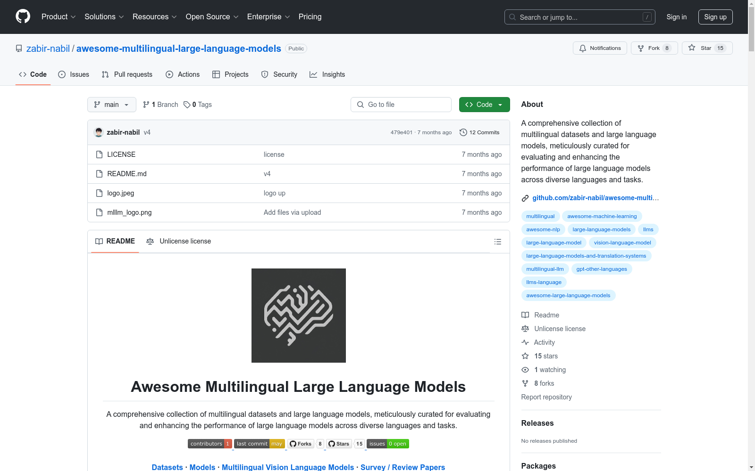Open the Datasets link in README
Viewport: 755px width, 471px height.
(167, 467)
